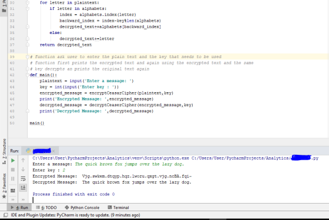Click line number 50 in the gutter

tap(12, 123)
